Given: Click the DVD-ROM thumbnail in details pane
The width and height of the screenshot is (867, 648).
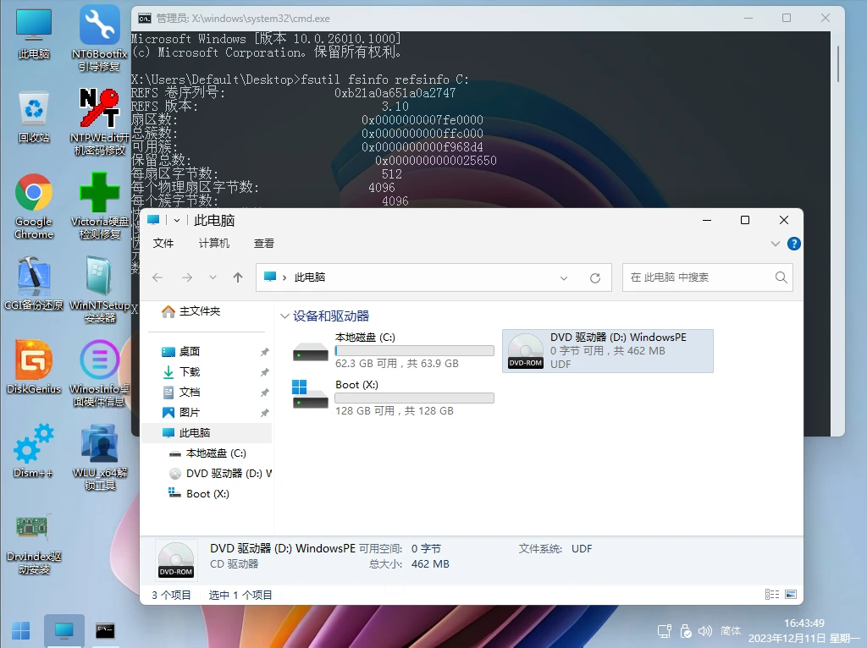Looking at the screenshot, I should coord(176,560).
